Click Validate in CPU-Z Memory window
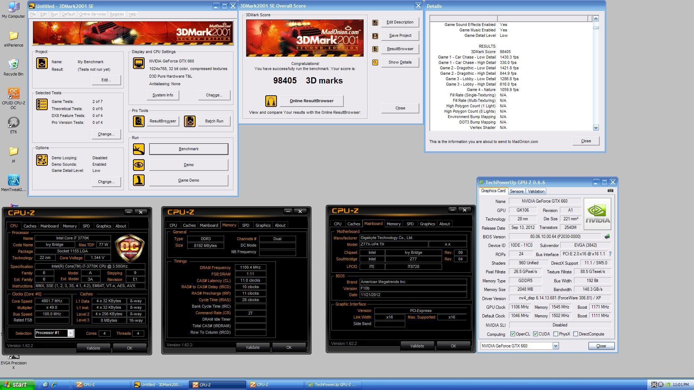The image size is (694, 390). [253, 347]
